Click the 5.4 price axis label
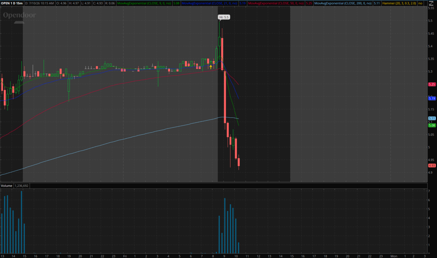This screenshot has height=258, width=437. 430,46
